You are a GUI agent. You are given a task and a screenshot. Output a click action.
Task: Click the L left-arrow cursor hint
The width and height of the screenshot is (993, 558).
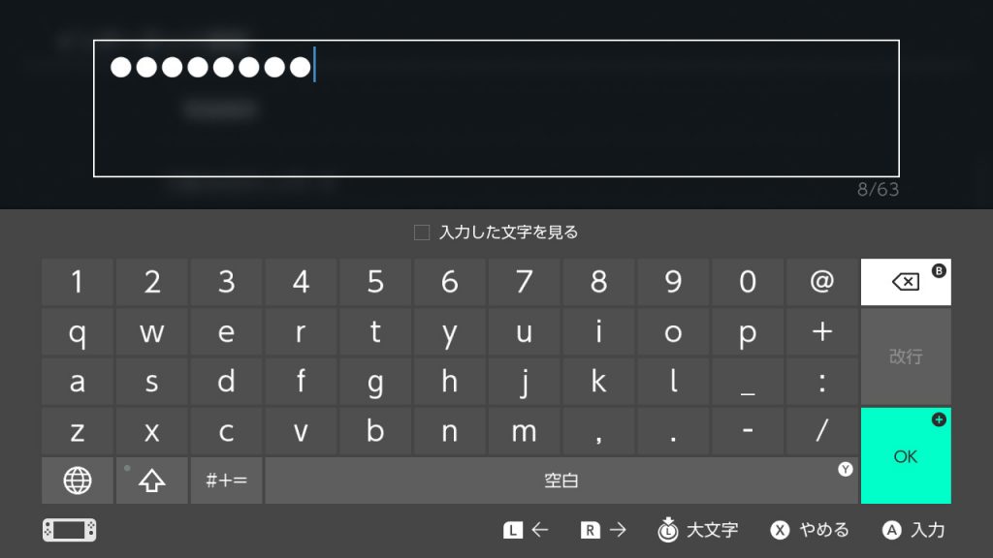[526, 530]
